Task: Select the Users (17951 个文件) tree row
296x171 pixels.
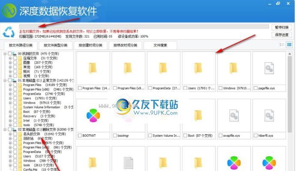Action: pos(40,98)
